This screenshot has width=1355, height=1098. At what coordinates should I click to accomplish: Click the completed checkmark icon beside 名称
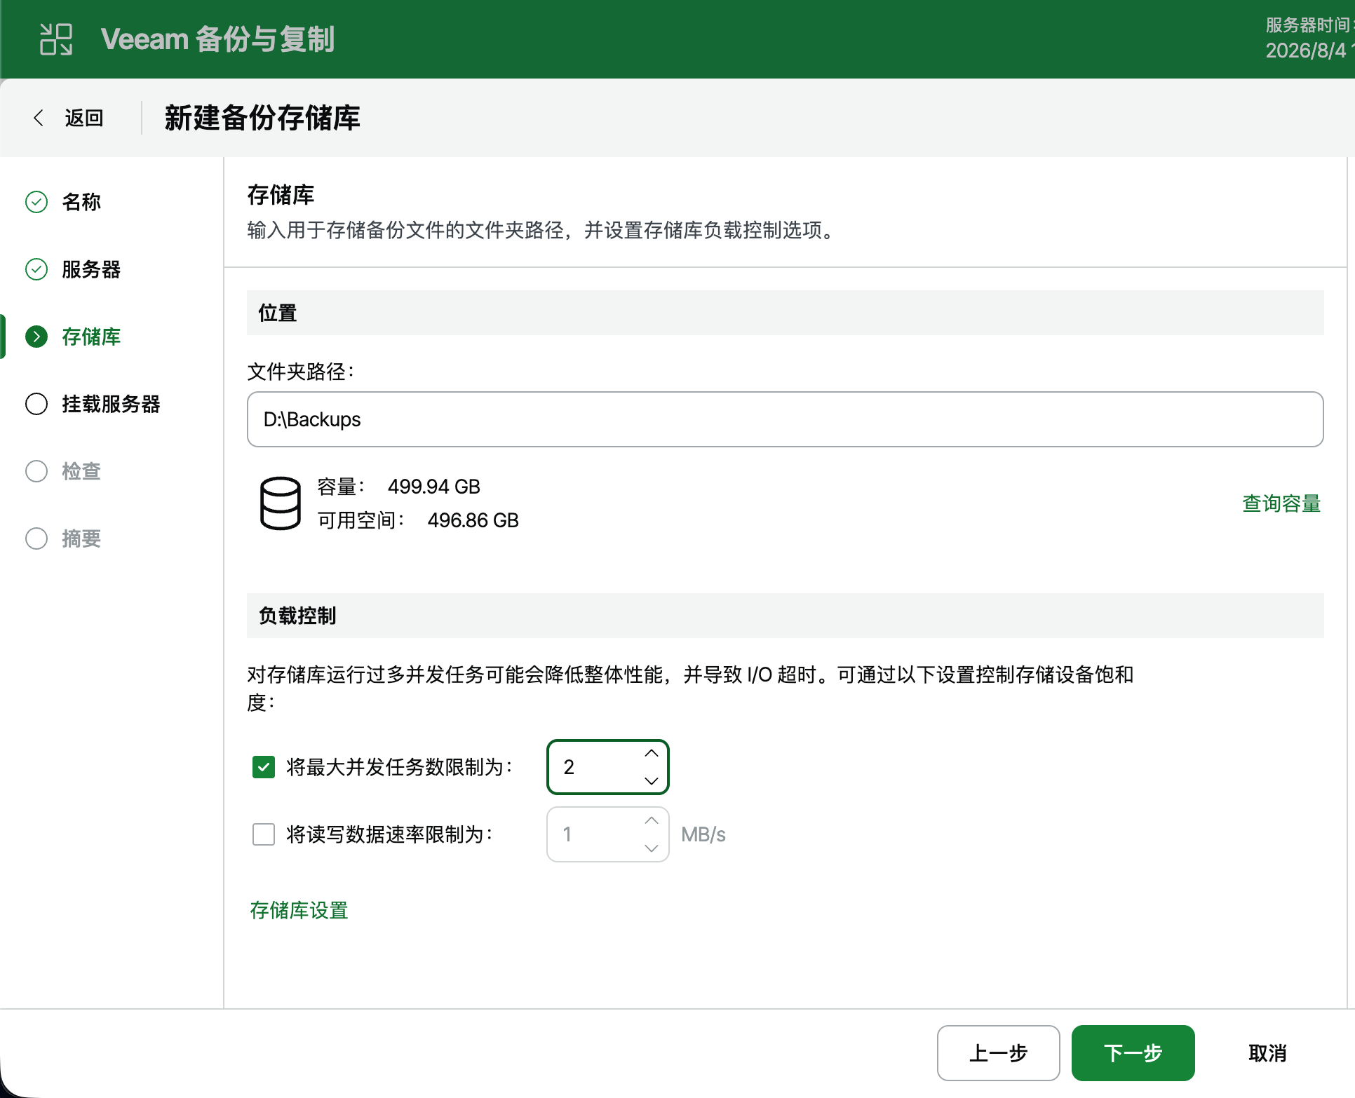click(x=36, y=202)
